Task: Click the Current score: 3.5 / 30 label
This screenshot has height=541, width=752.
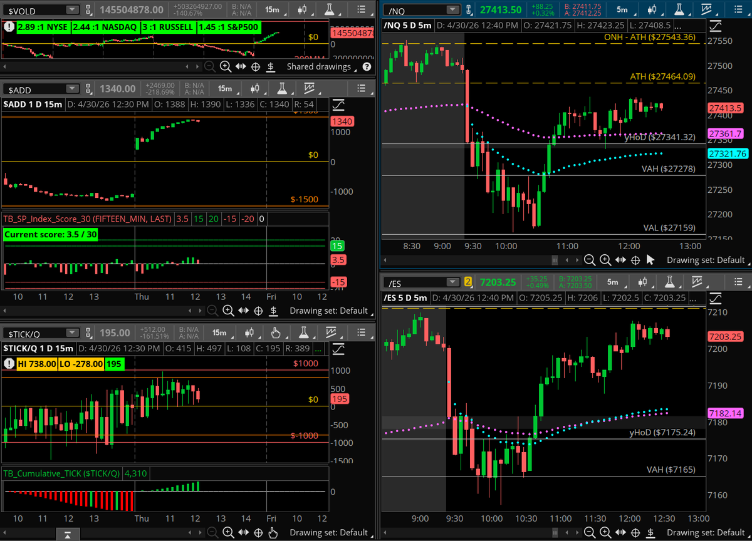Action: click(x=50, y=234)
